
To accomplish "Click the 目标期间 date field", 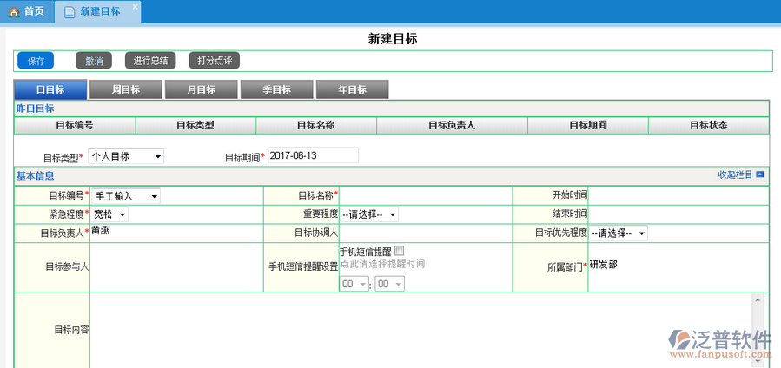I will (313, 155).
